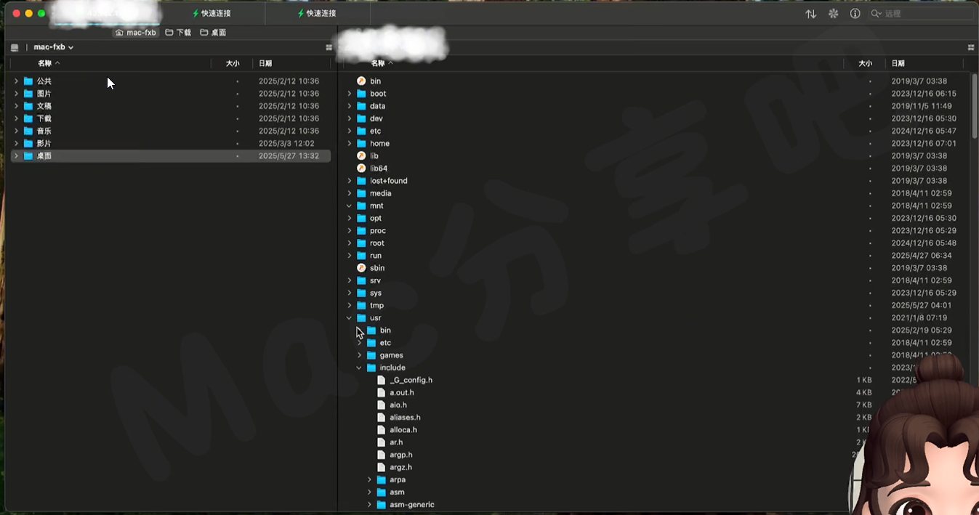This screenshot has width=979, height=515.
Task: Select the 影片 folder icon
Action: (28, 144)
